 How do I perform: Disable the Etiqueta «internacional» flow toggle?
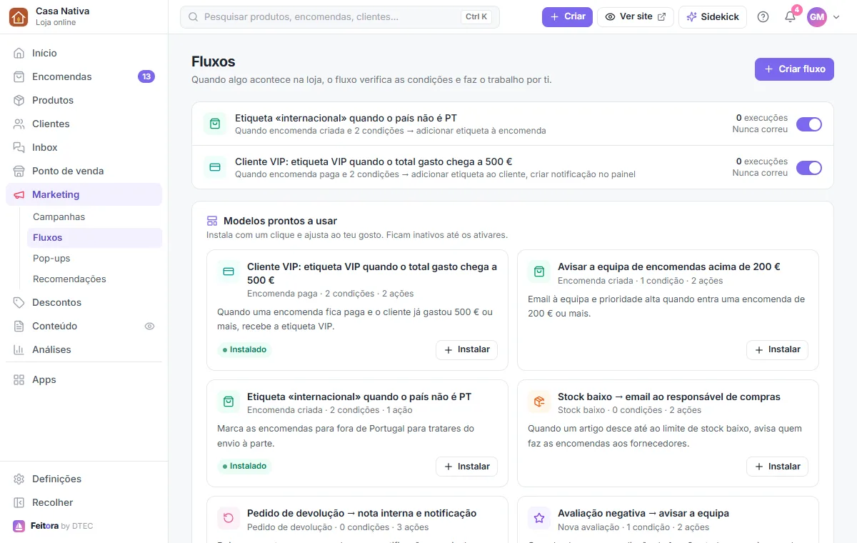pyautogui.click(x=809, y=124)
